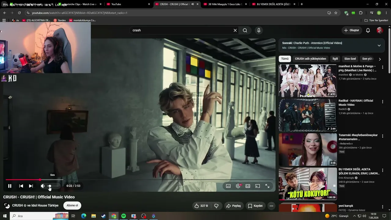
Task: Select the Tümü filter chip
Action: click(285, 59)
